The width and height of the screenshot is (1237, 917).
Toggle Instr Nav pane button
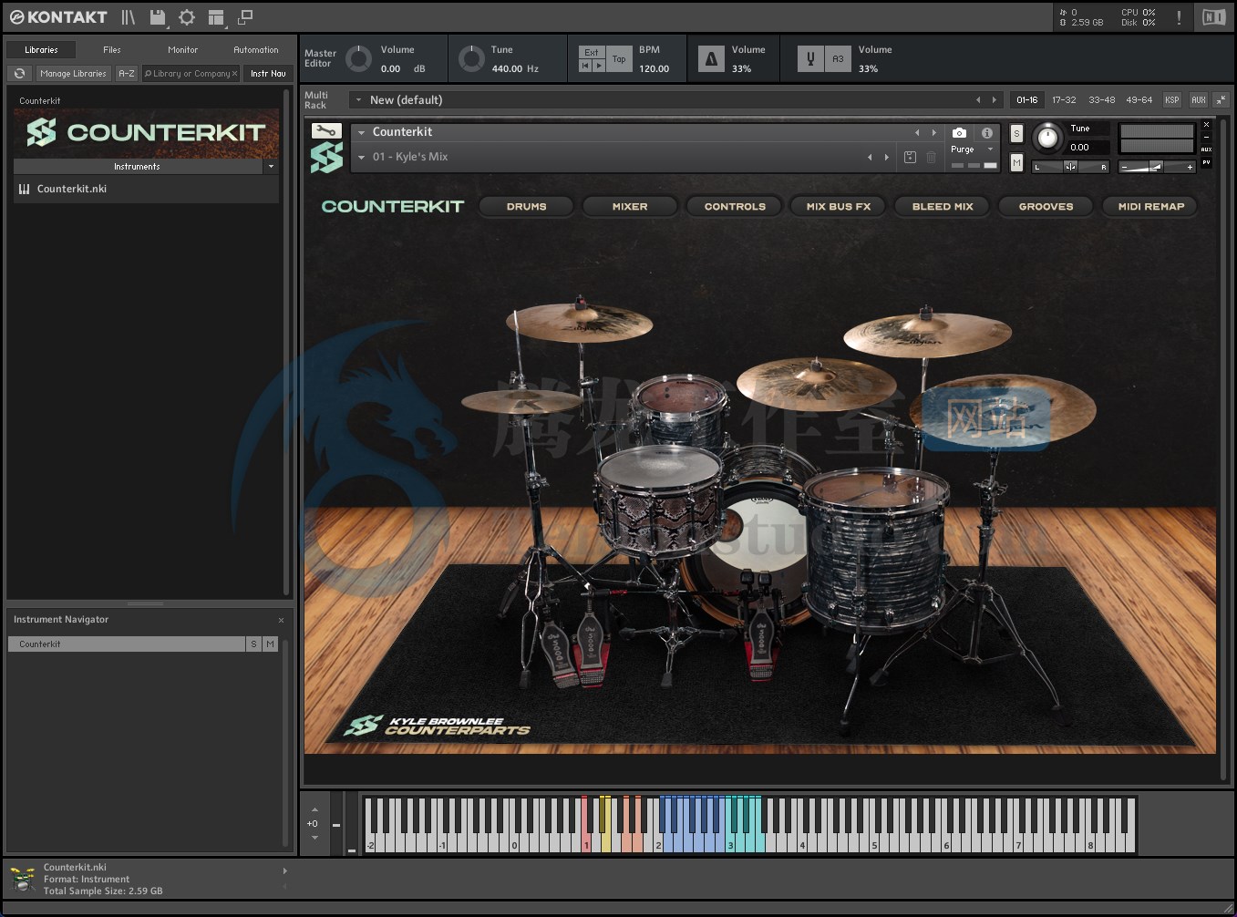tap(268, 73)
